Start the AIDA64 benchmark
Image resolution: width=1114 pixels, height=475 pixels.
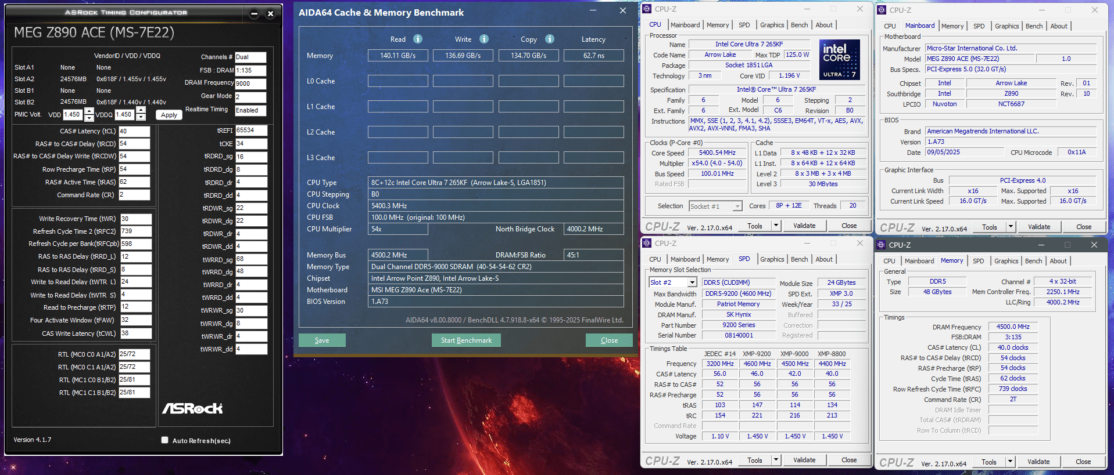pos(466,340)
